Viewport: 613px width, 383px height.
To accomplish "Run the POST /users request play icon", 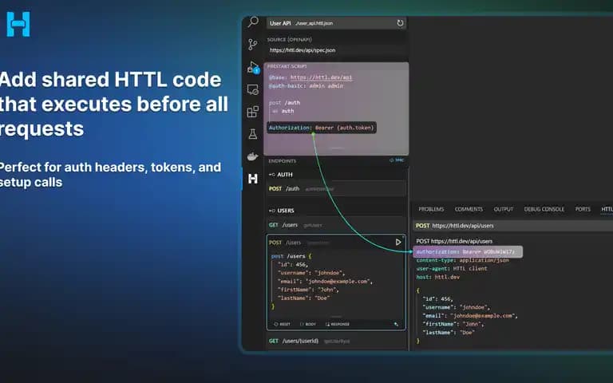I will [x=398, y=243].
